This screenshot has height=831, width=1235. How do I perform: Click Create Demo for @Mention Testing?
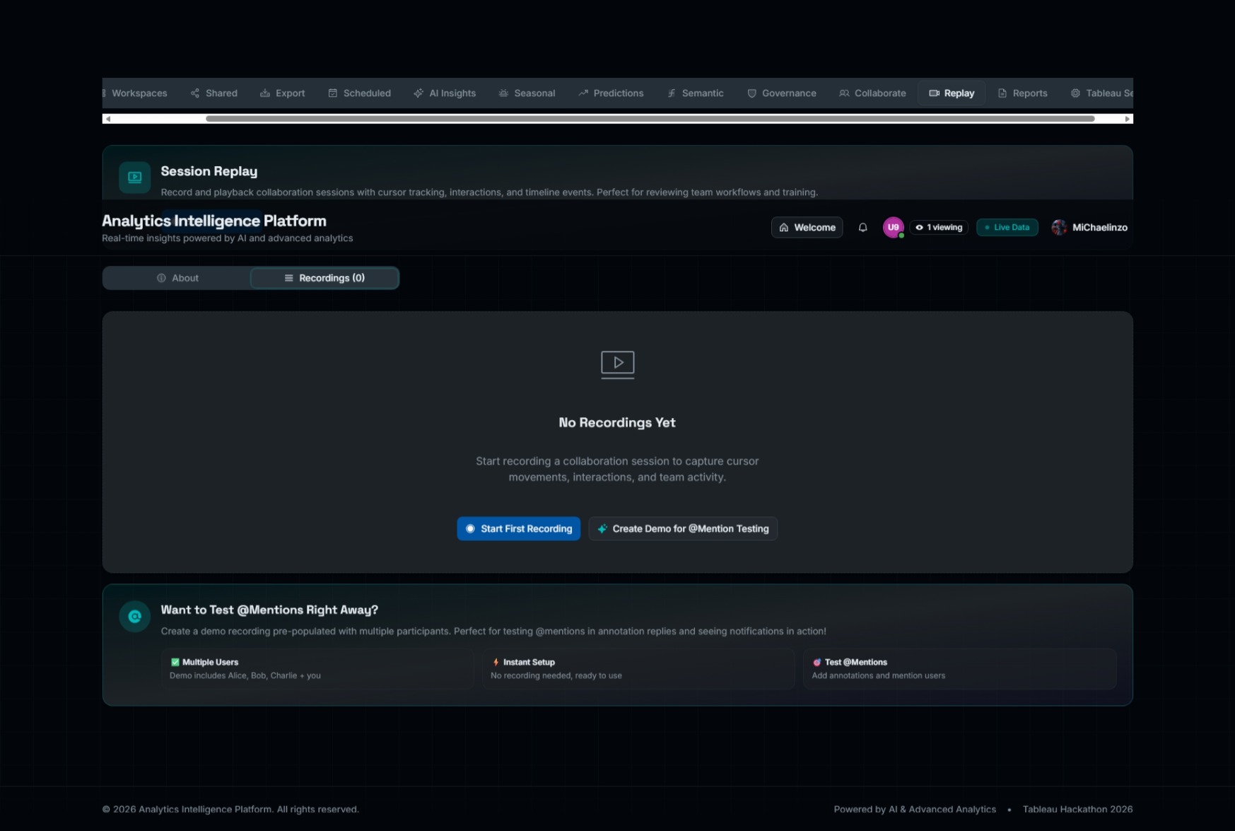pos(683,529)
